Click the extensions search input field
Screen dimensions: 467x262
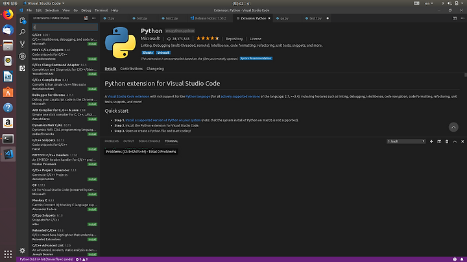[65, 27]
